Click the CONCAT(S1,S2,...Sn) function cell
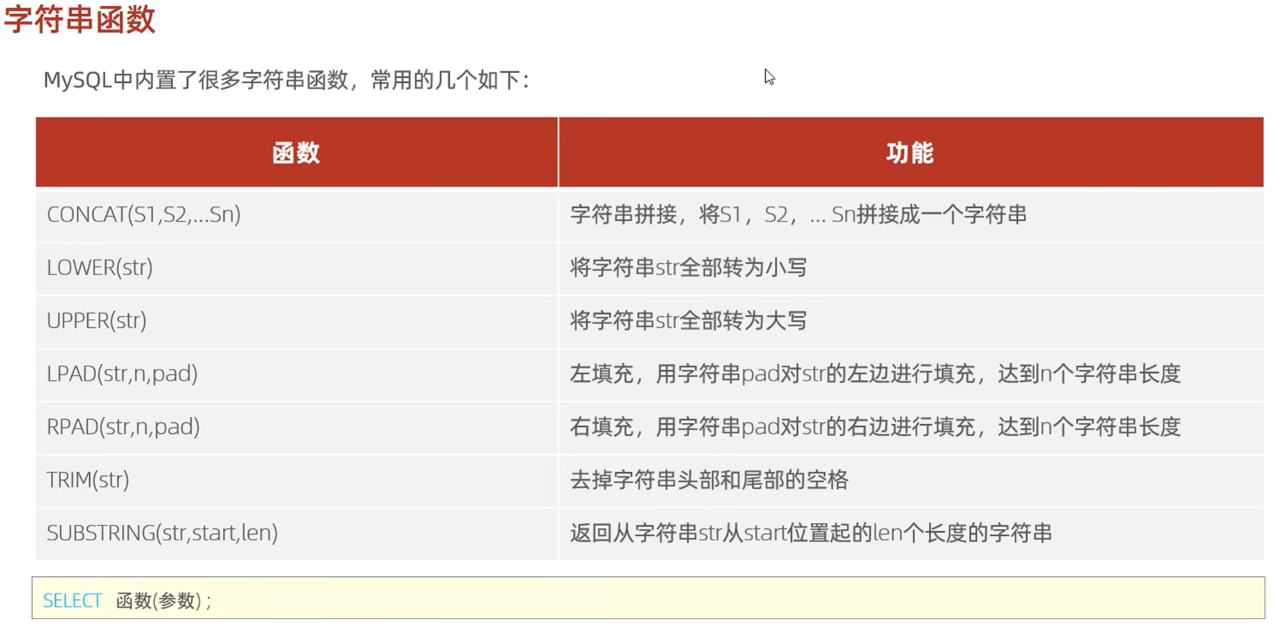1277x625 pixels. (144, 214)
